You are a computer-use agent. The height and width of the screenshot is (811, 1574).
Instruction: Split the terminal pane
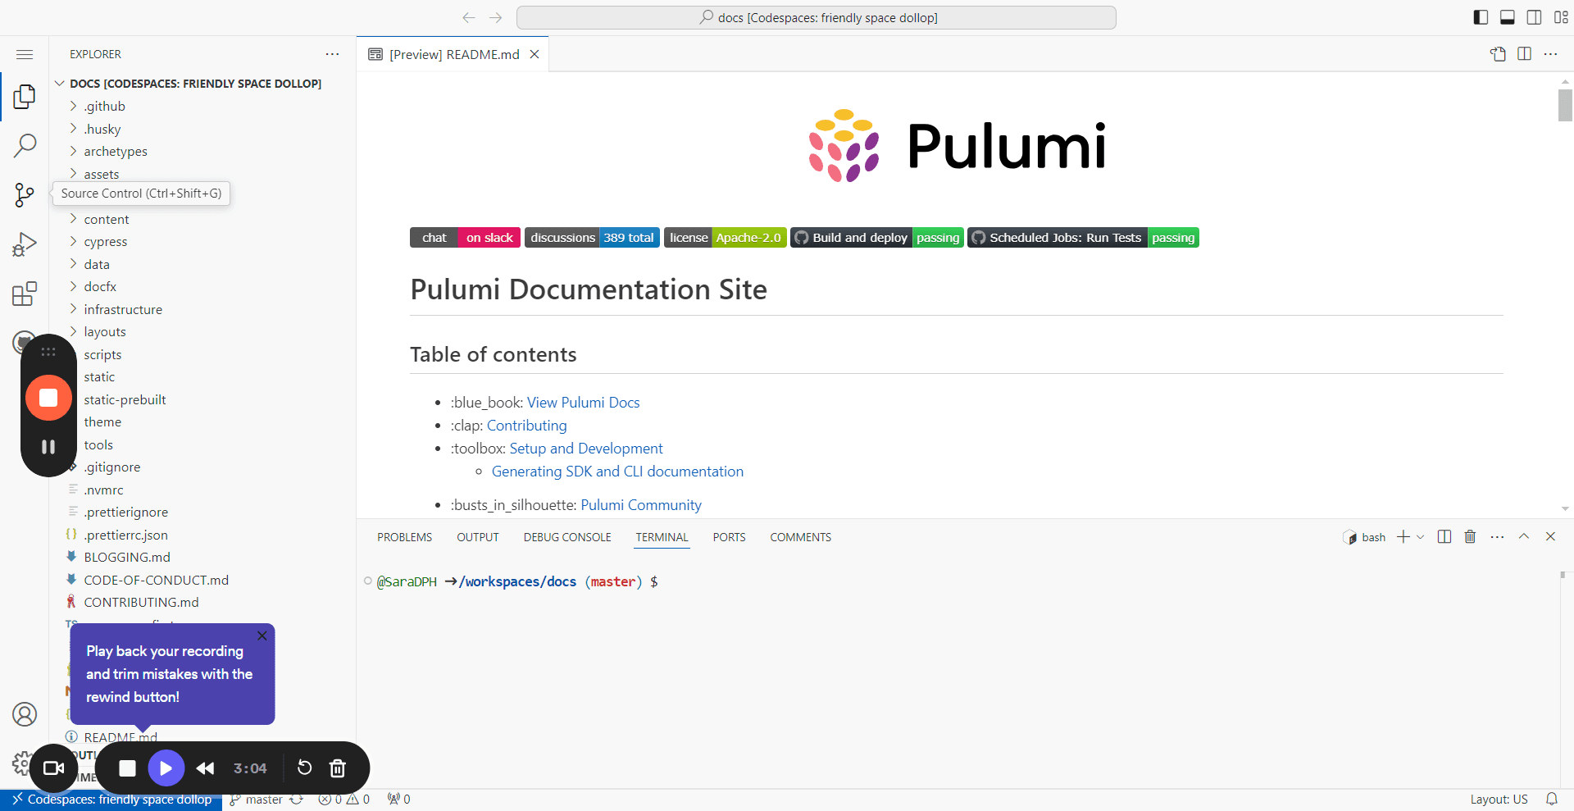pyautogui.click(x=1444, y=537)
